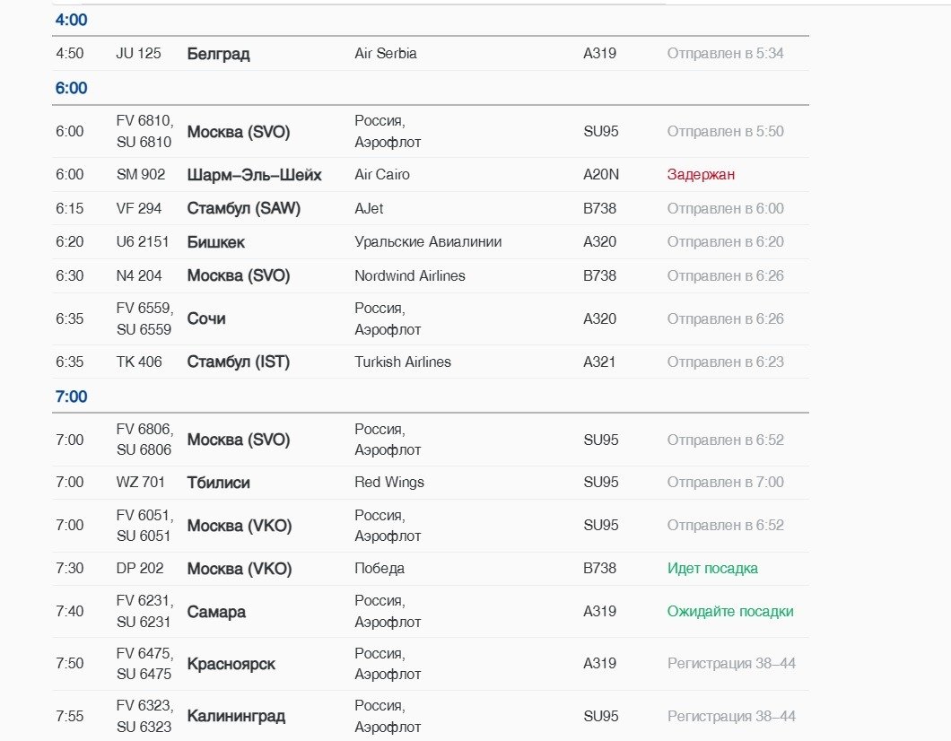Open the Белград flight link

coord(218,54)
